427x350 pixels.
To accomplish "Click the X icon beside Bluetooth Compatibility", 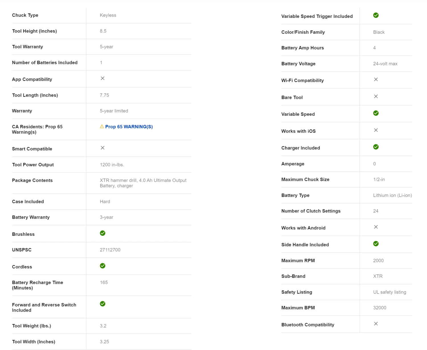I will point(376,324).
